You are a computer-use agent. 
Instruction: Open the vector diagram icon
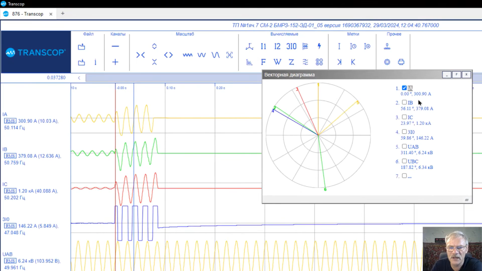[249, 47]
